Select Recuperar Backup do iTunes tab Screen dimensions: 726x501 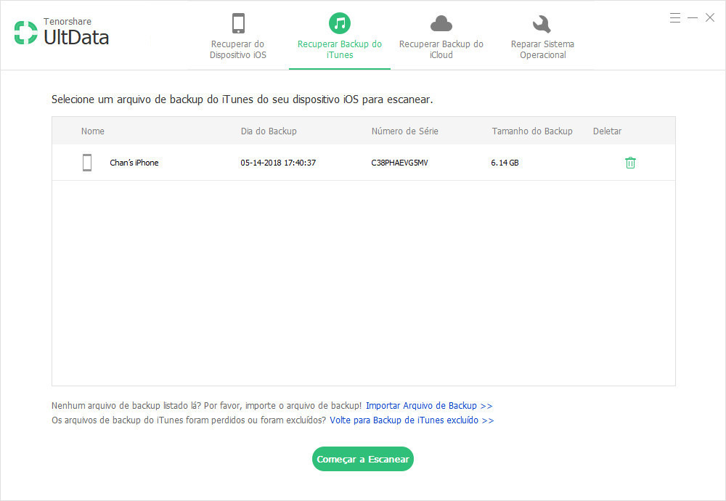point(339,36)
